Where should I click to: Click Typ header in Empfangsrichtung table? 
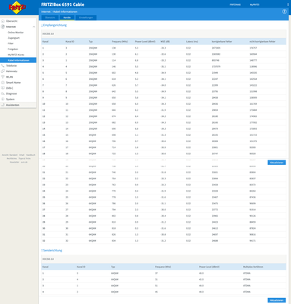pyautogui.click(x=90, y=42)
